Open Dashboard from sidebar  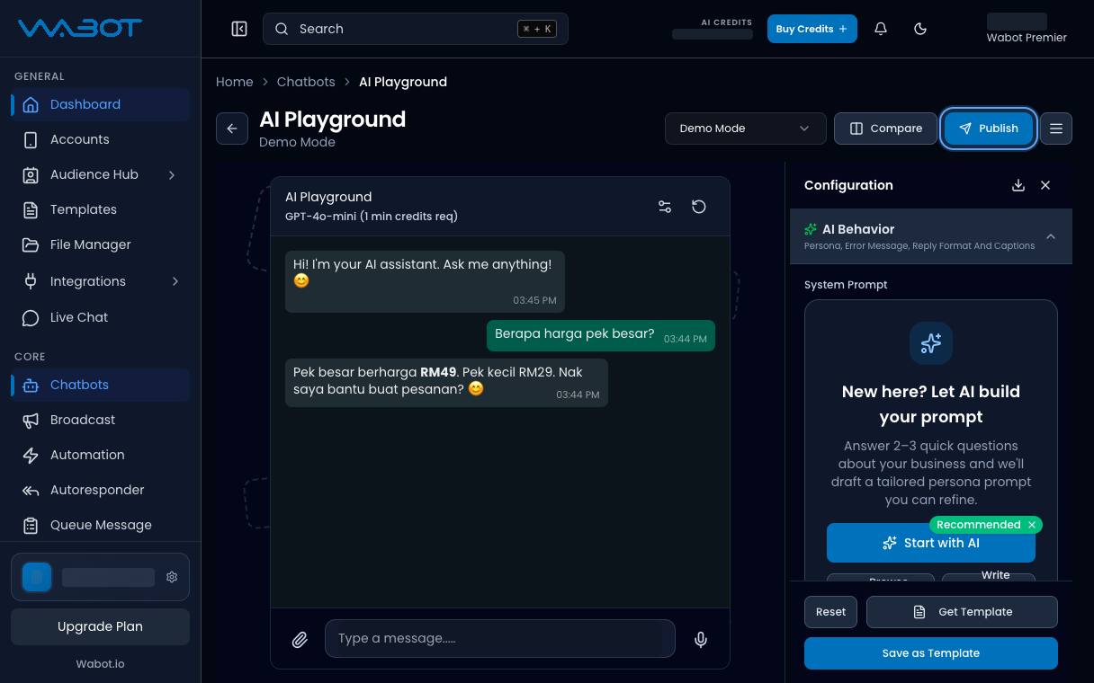(100, 104)
